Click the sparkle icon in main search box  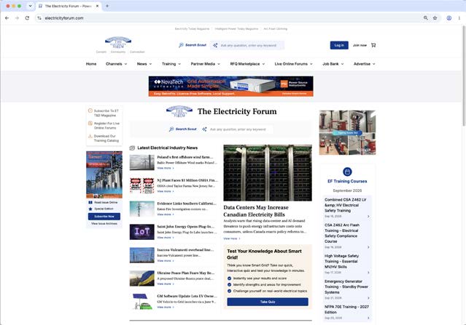pos(204,129)
